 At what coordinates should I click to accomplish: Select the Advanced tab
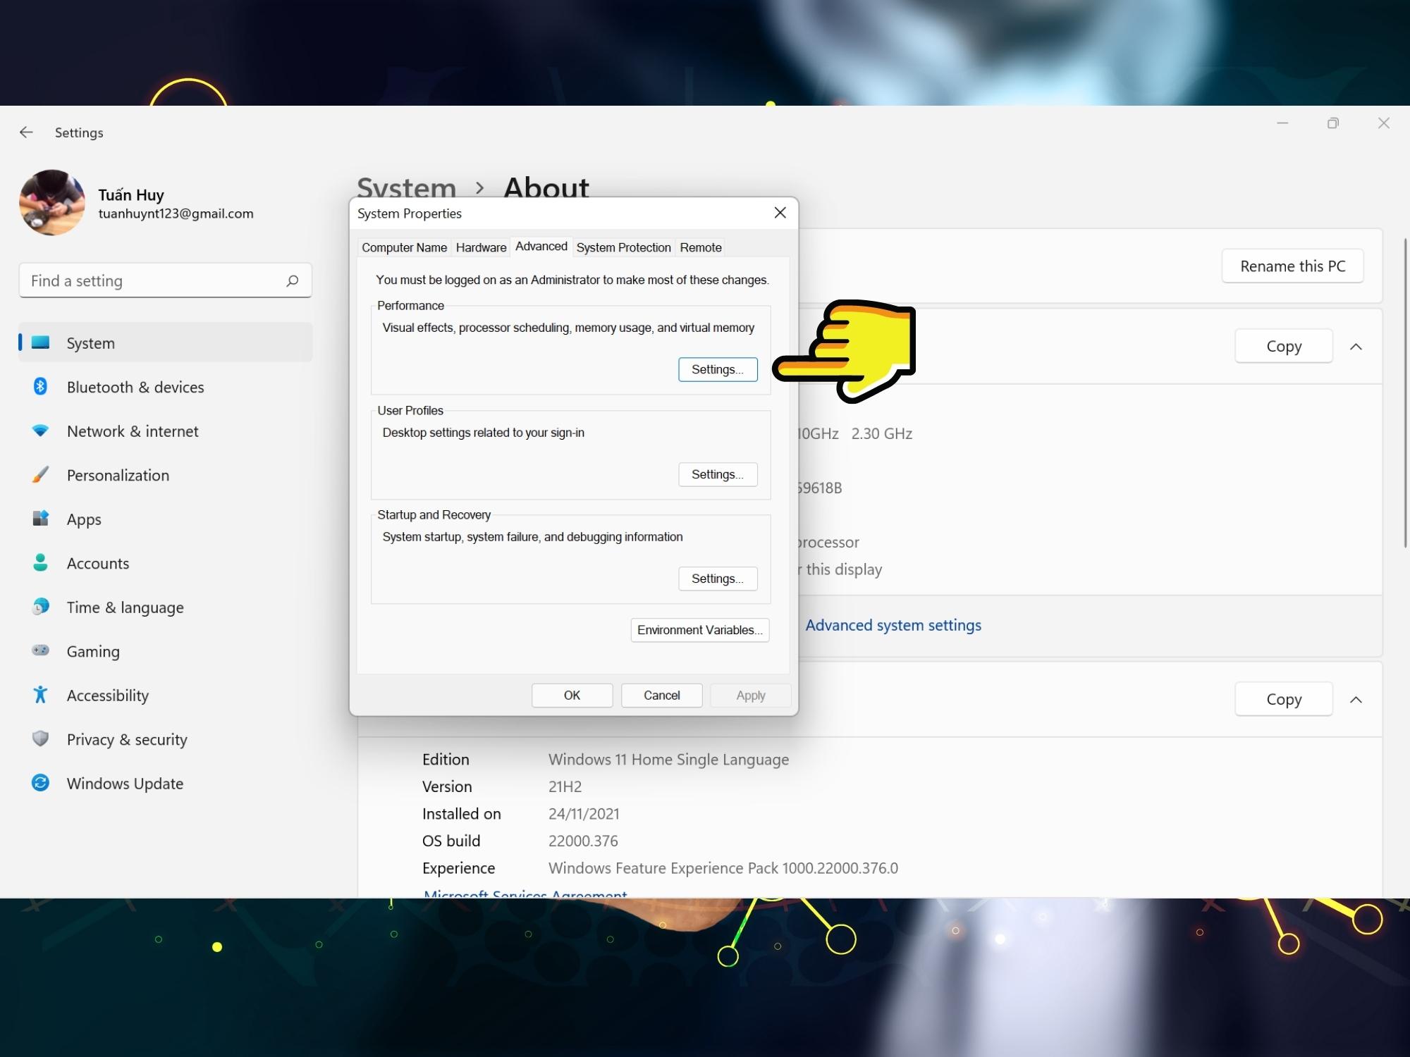tap(541, 246)
